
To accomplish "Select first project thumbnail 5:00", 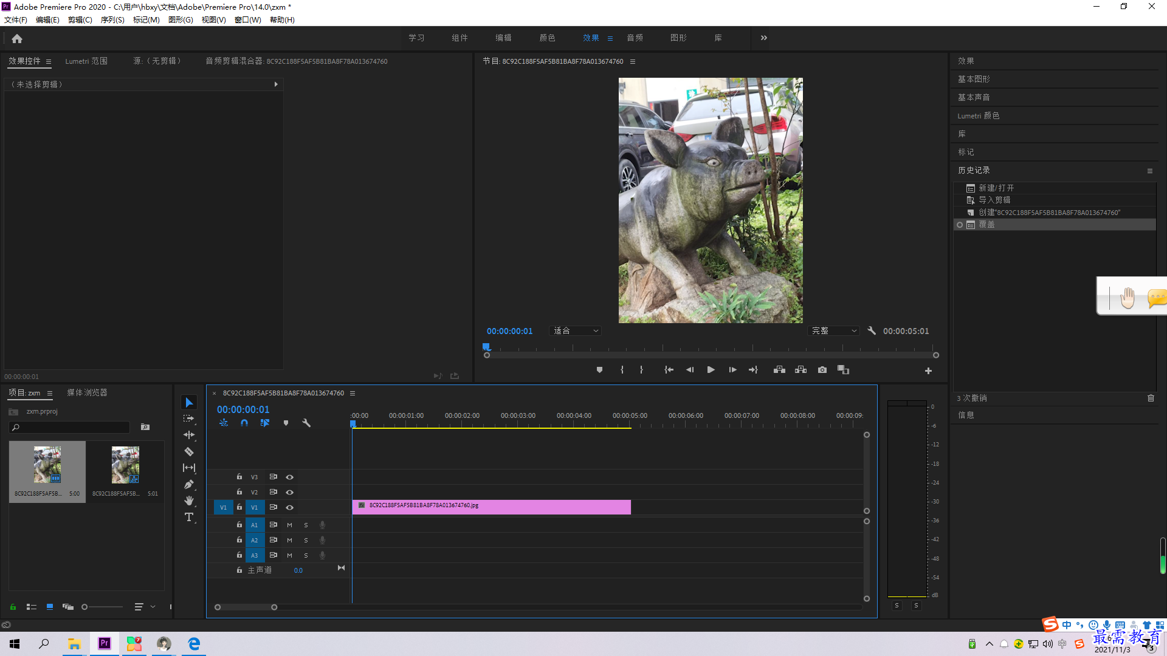I will [x=47, y=471].
